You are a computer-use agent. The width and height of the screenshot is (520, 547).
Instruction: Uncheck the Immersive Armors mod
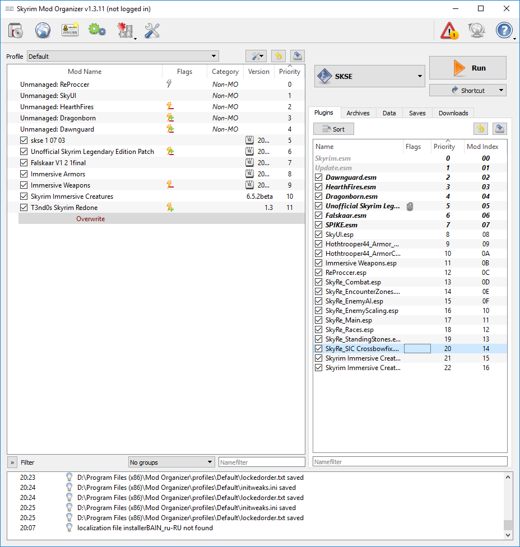24,174
